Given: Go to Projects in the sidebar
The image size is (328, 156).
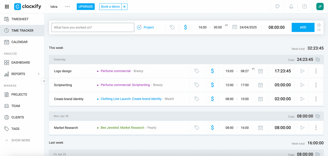Looking at the screenshot, I should coord(19,94).
